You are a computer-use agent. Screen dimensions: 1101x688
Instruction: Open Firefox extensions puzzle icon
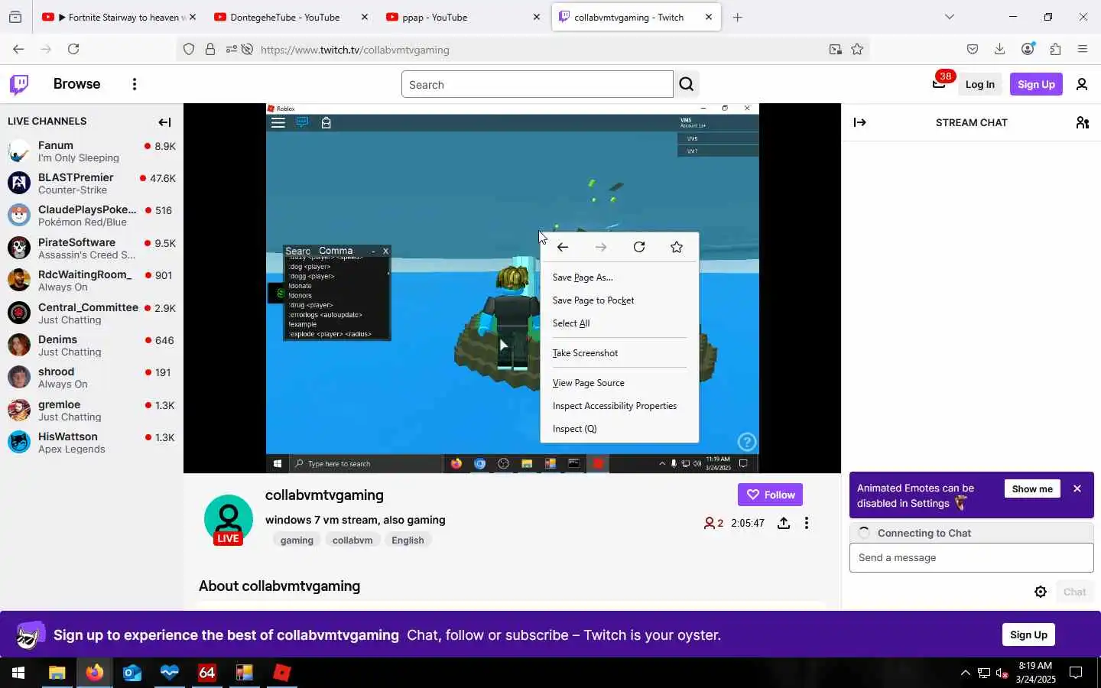(x=1055, y=49)
